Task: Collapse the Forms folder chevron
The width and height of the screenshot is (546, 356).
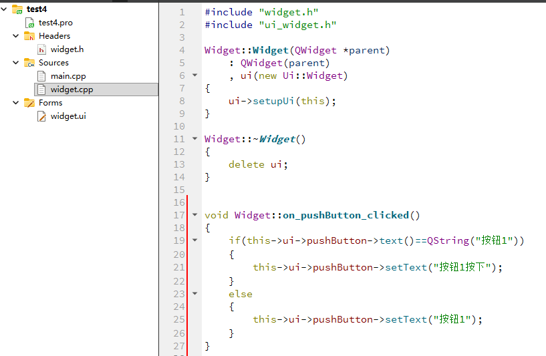Action: 15,103
